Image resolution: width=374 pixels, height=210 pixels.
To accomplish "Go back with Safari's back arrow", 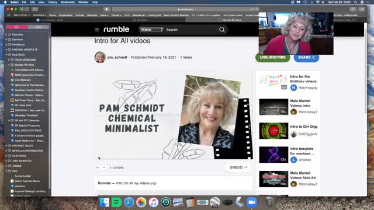I will point(22,9).
